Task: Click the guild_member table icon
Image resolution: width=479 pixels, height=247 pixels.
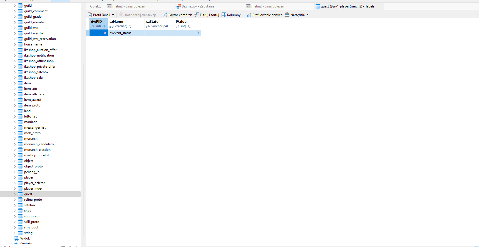Action: [x=20, y=22]
